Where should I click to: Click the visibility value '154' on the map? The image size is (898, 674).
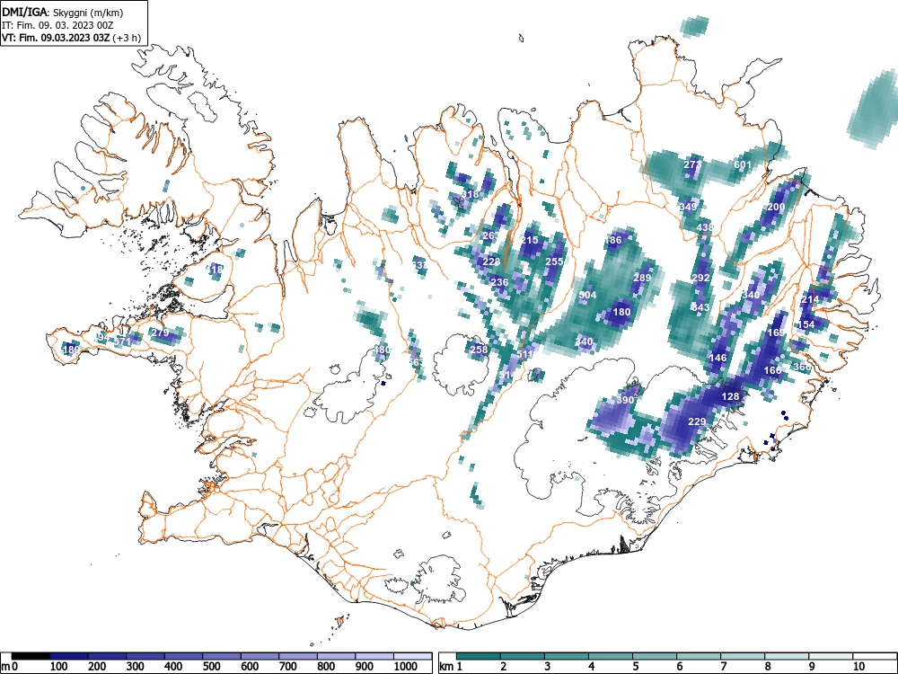pyautogui.click(x=806, y=325)
